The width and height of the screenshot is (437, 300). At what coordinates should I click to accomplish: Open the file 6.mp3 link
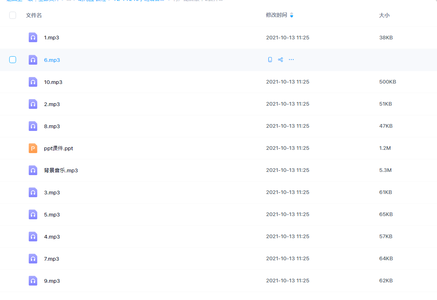point(52,60)
